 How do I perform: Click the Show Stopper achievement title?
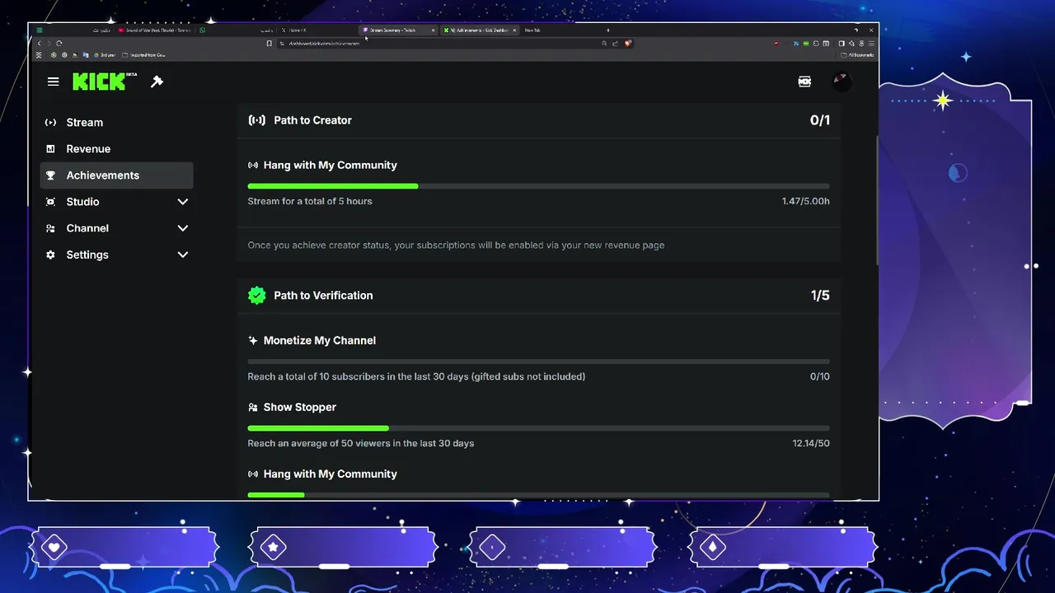tap(299, 407)
